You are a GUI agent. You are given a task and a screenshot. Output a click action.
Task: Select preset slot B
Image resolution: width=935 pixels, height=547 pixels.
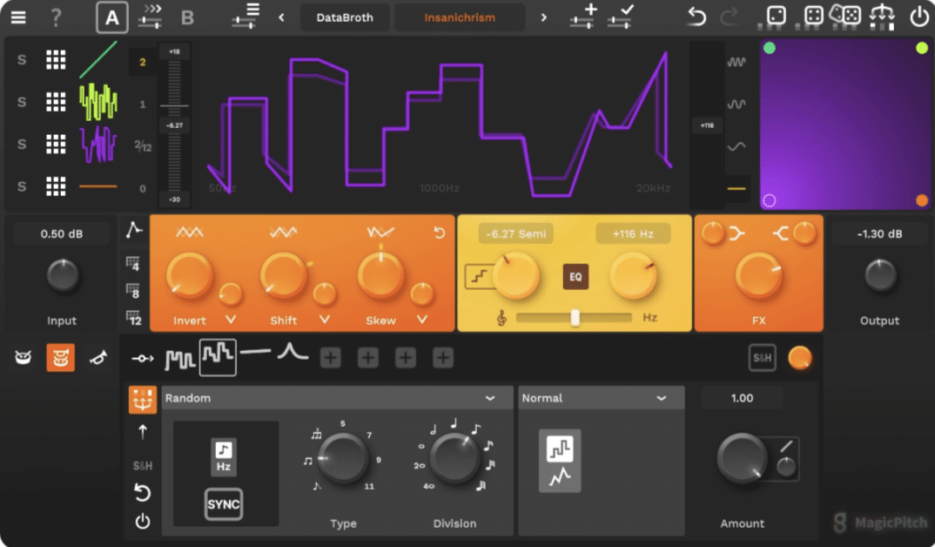pyautogui.click(x=187, y=17)
